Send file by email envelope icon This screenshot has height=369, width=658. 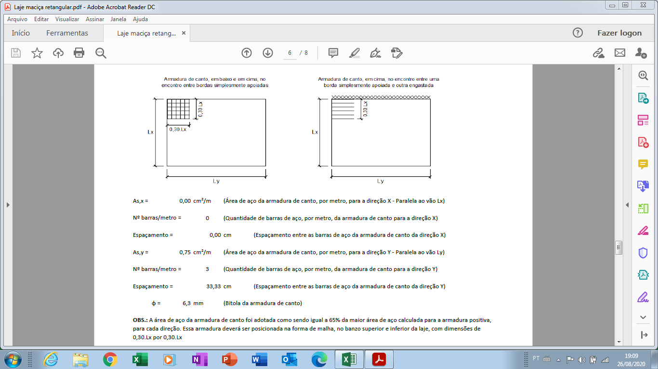[619, 53]
